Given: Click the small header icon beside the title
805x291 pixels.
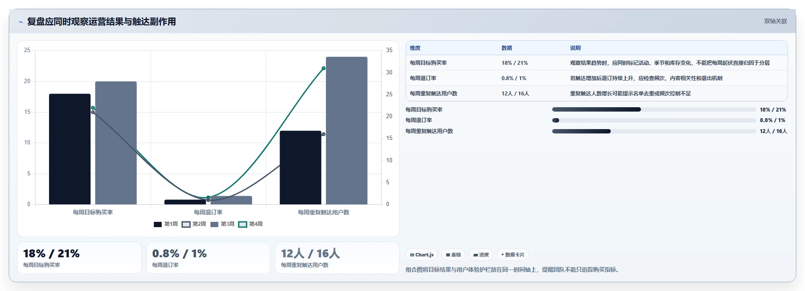Looking at the screenshot, I should click(21, 22).
